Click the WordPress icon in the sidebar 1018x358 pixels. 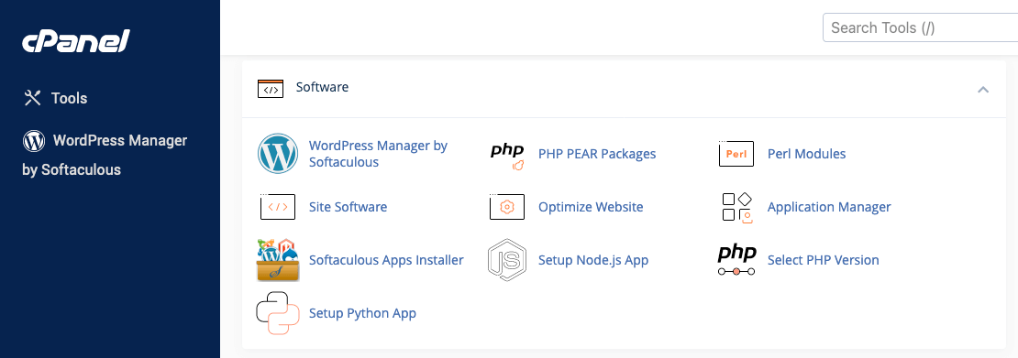(34, 140)
